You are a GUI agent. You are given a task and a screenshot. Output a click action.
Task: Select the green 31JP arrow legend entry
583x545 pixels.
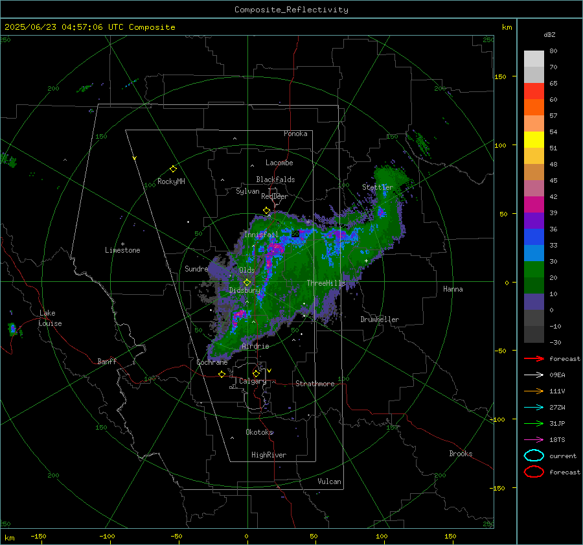coord(534,423)
